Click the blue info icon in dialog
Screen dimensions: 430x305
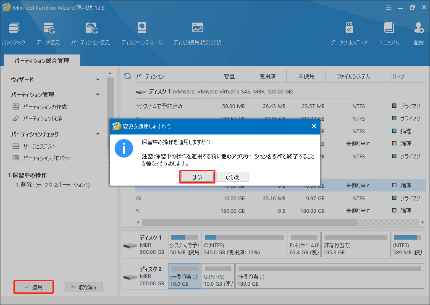[x=124, y=148]
